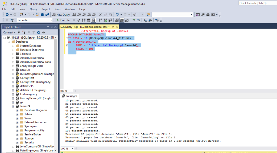Open the James74 database dropdown

(x=51, y=20)
